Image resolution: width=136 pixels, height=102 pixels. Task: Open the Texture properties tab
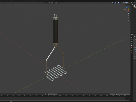[x=132, y=53]
